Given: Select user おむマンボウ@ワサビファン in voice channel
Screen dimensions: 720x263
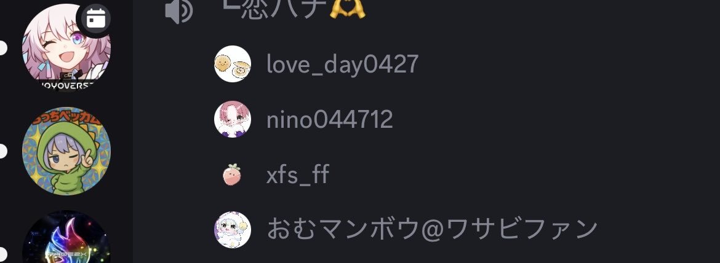Looking at the screenshot, I should click(x=431, y=229).
